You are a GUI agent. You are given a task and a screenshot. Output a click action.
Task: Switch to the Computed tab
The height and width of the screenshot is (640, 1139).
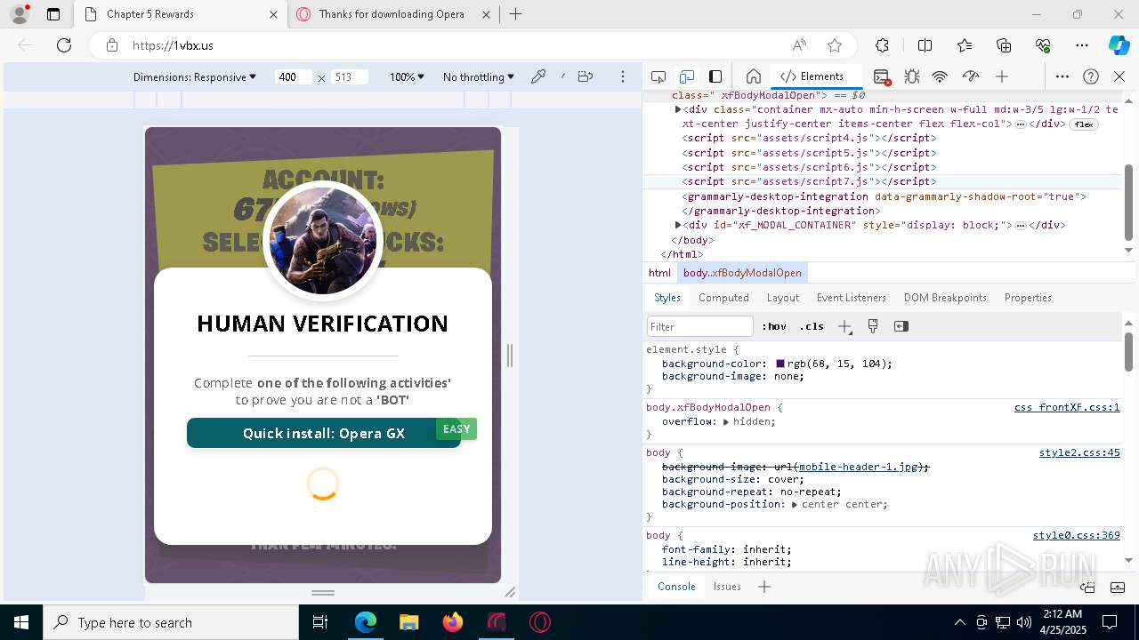point(723,298)
